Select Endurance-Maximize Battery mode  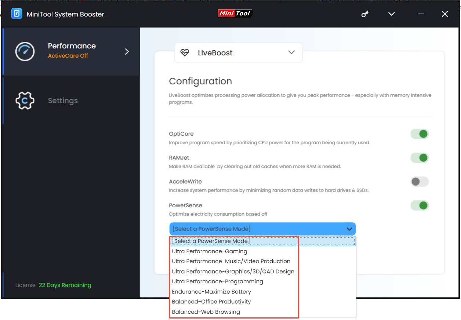click(262, 292)
